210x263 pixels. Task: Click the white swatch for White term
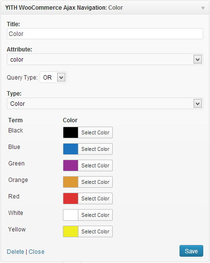[71, 215]
